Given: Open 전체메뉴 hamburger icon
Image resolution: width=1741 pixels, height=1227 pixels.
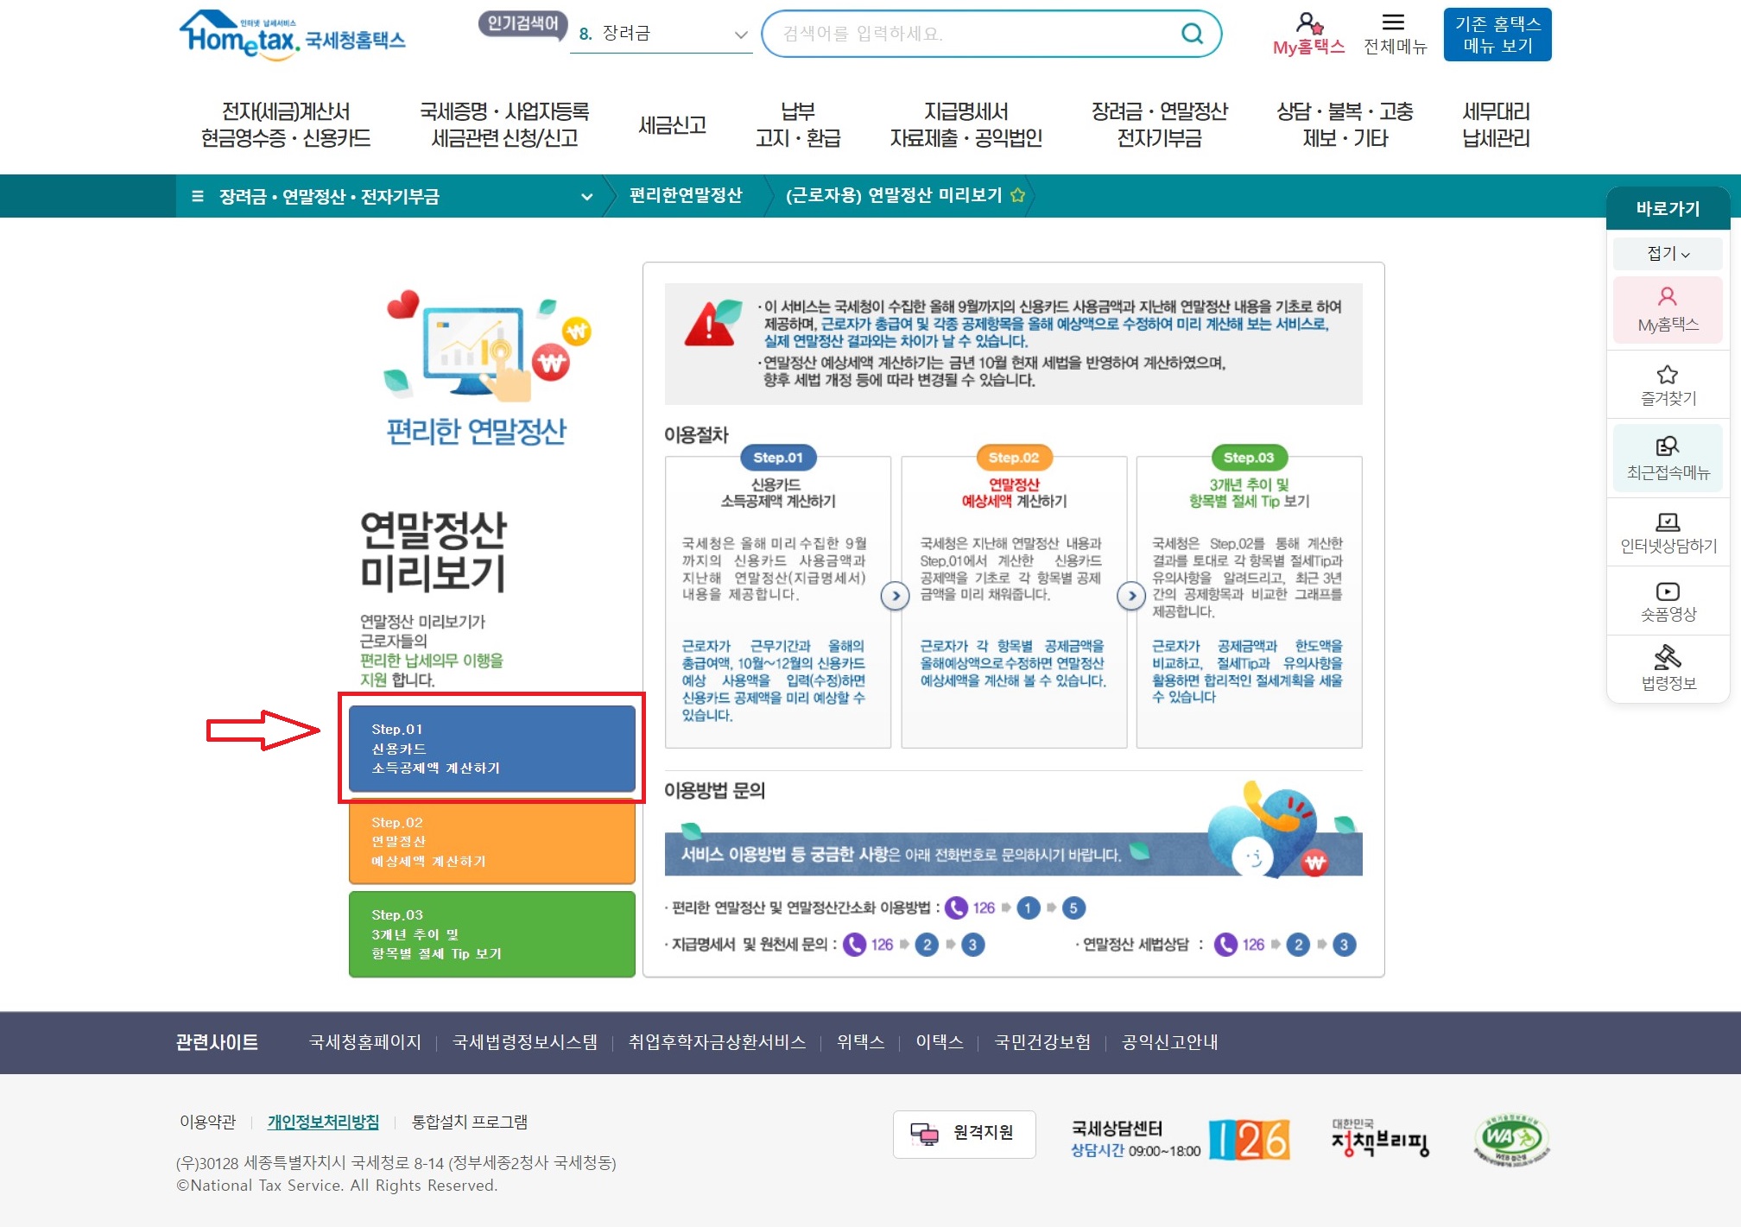Looking at the screenshot, I should [x=1393, y=23].
